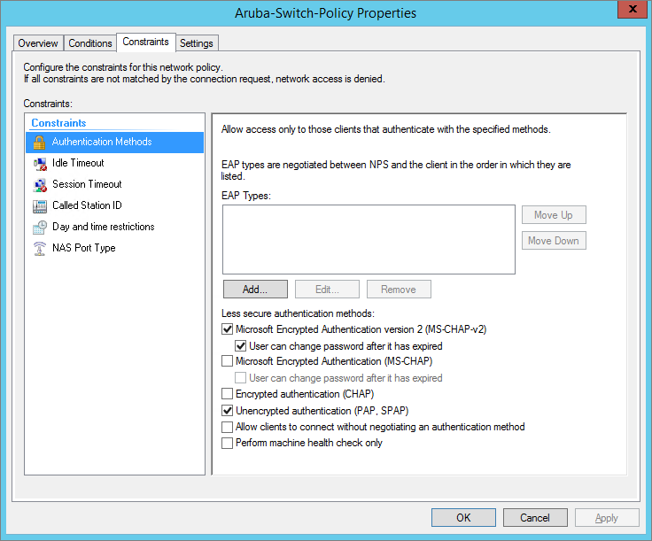The width and height of the screenshot is (652, 541).
Task: Uncheck Unencrypted authentication (PAP, SPAP)
Action: 227,411
